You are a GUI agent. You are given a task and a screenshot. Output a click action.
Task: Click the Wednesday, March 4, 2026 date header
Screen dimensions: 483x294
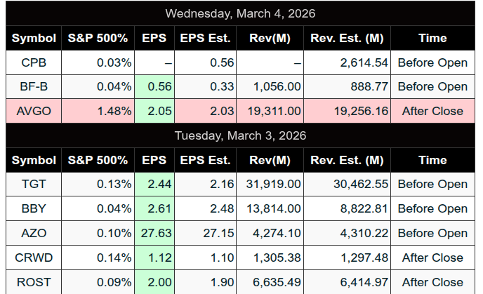click(x=241, y=13)
